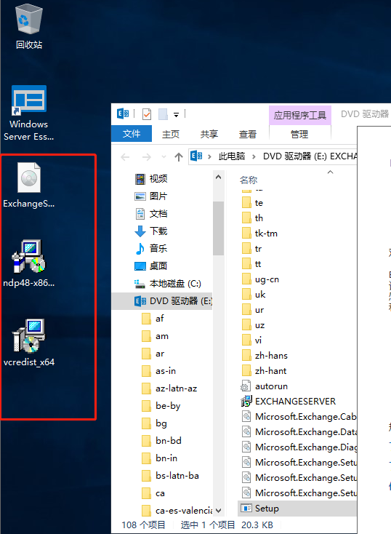
Task: Select the ExchangeServer ISO file icon
Action: tap(29, 186)
